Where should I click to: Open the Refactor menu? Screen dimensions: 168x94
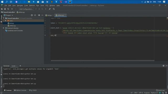(x=32, y=5)
